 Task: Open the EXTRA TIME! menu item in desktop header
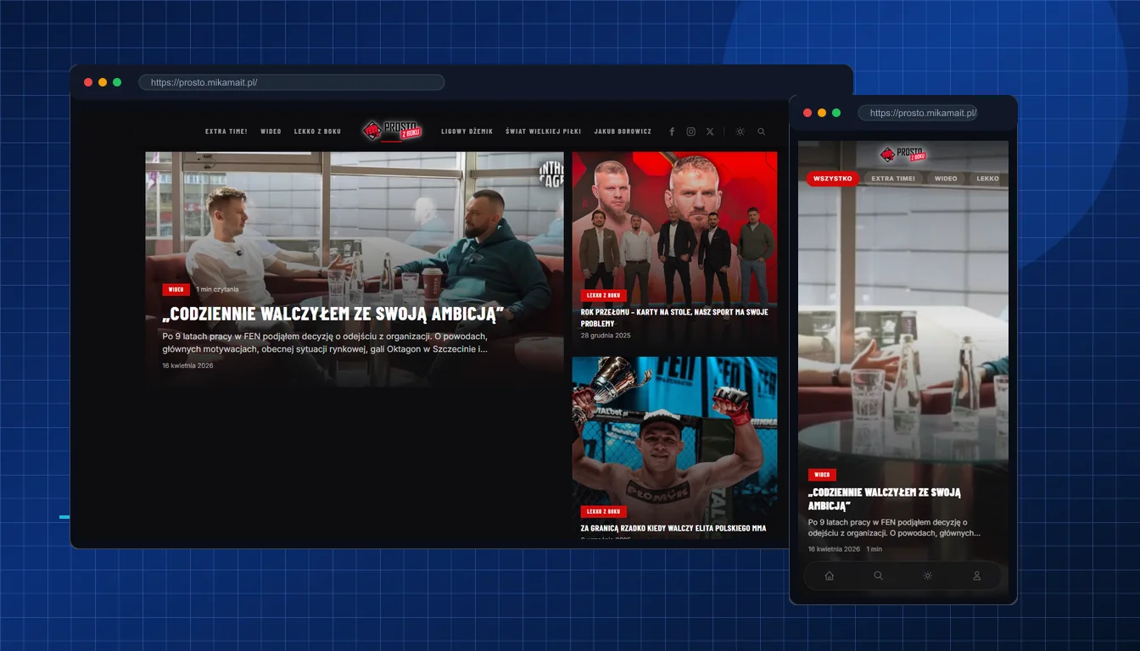pyautogui.click(x=226, y=131)
